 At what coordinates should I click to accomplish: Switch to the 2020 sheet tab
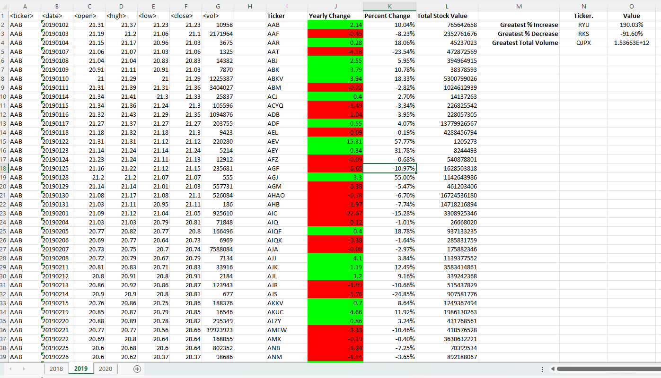(106, 369)
